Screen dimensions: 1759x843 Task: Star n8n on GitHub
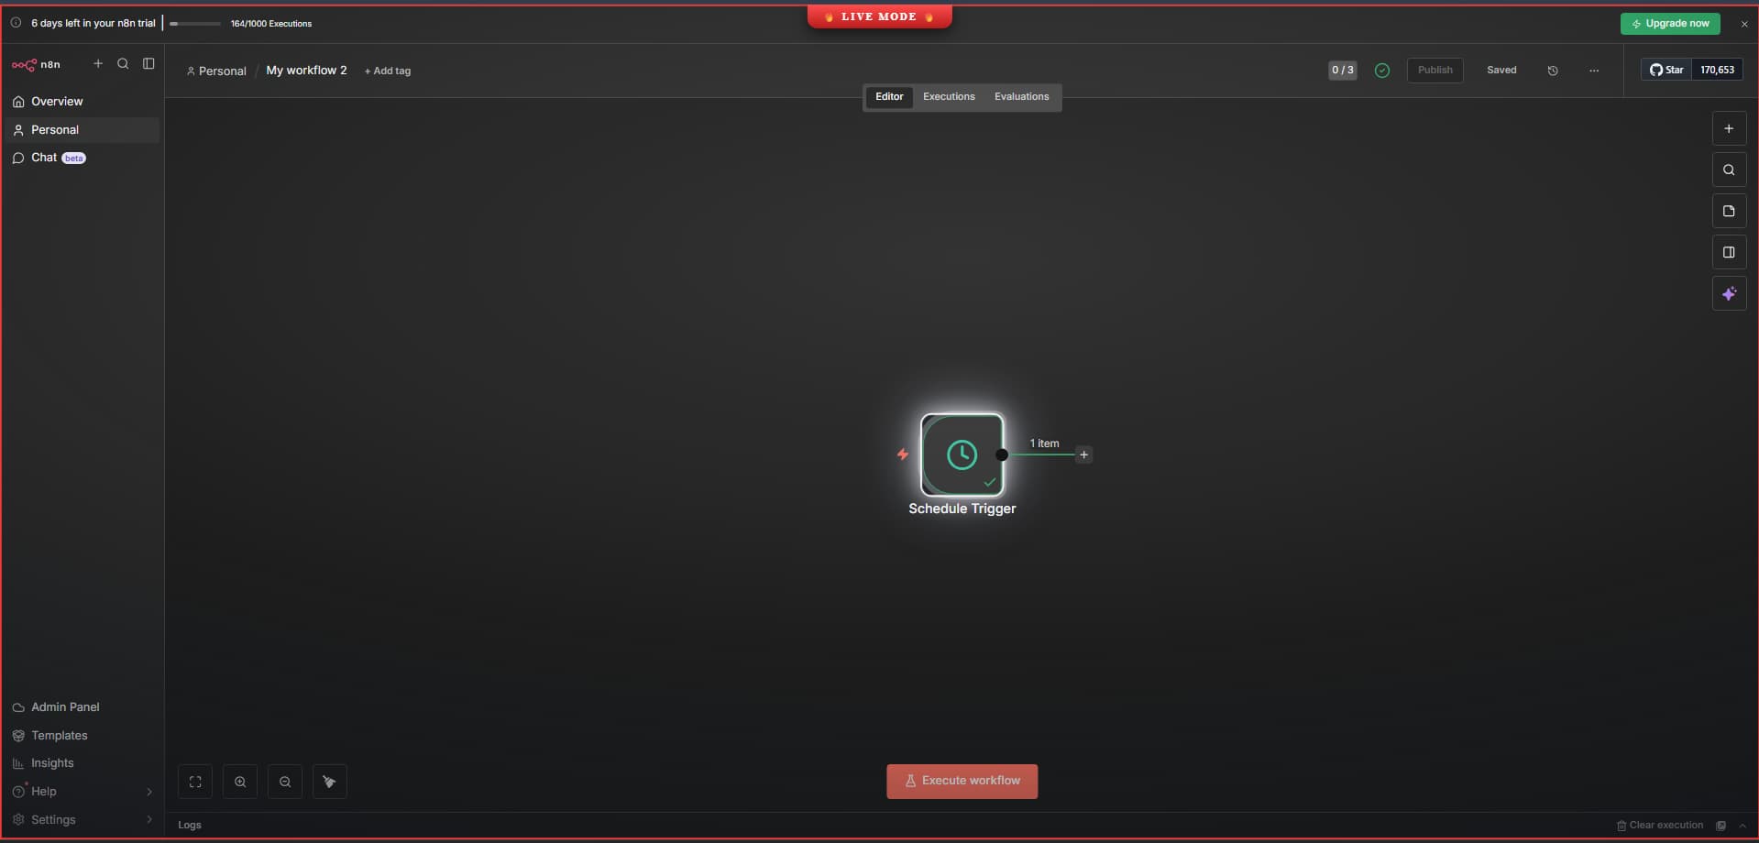[x=1666, y=70]
